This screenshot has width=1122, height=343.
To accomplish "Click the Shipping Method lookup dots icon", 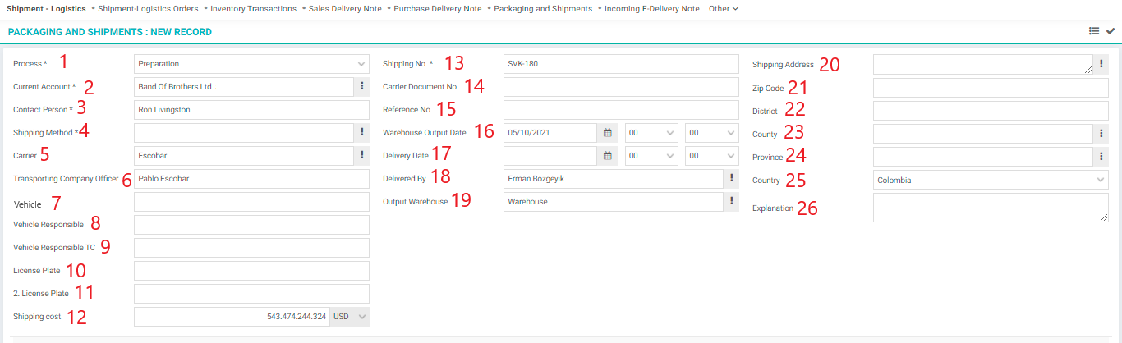I will [x=362, y=133].
